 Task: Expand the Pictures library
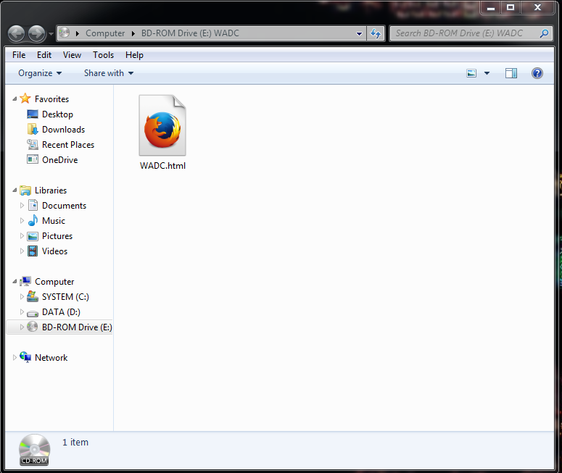pyautogui.click(x=22, y=236)
